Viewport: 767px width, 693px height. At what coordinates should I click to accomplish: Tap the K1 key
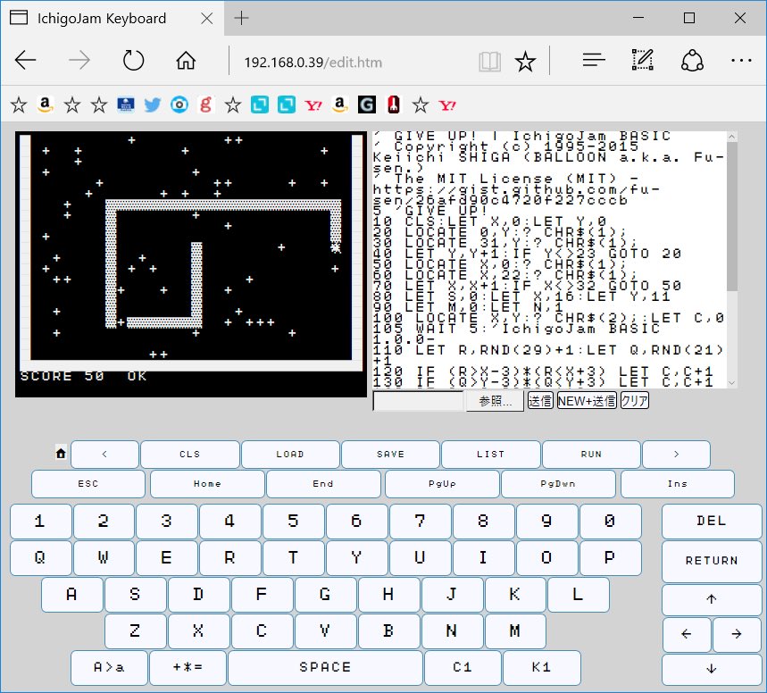click(541, 668)
